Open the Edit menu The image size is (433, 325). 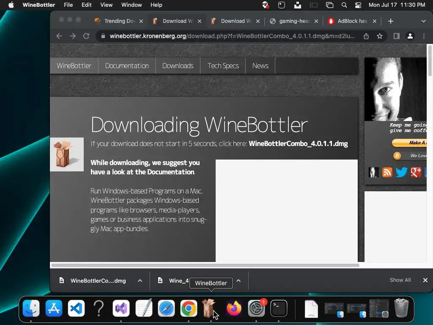(x=86, y=5)
